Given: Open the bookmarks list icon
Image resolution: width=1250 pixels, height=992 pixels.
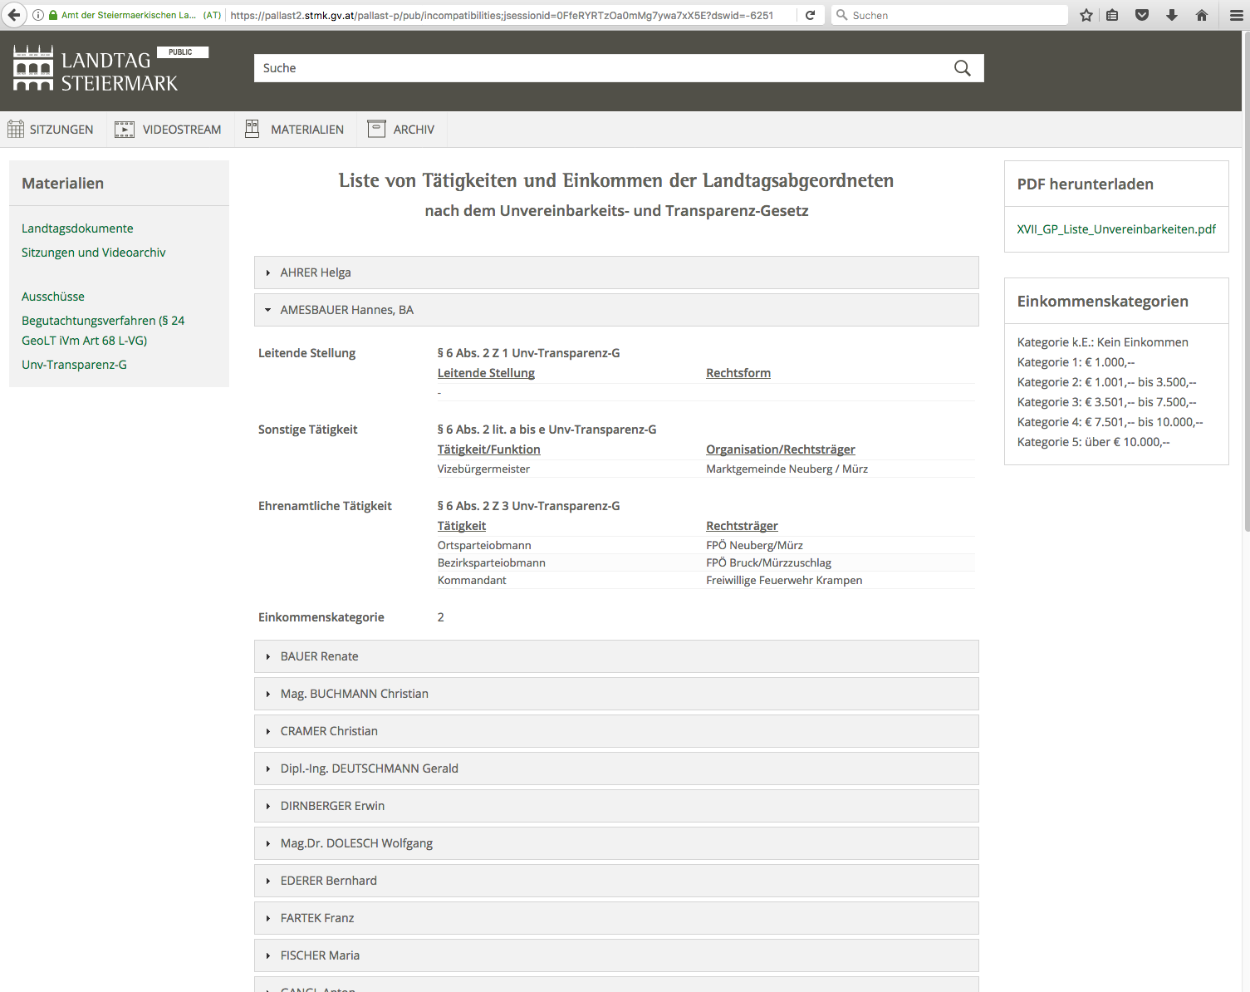Looking at the screenshot, I should click(1112, 15).
